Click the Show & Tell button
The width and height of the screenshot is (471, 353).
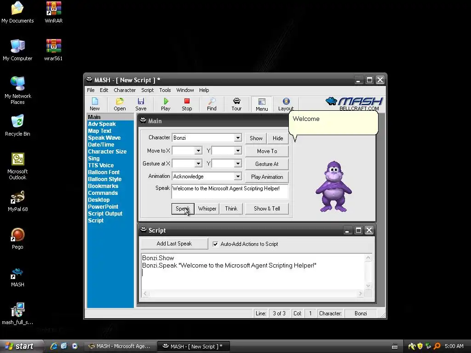[267, 209]
